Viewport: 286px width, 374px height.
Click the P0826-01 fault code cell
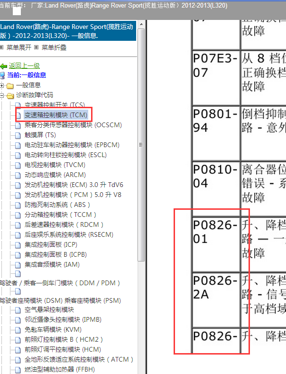coord(216,244)
